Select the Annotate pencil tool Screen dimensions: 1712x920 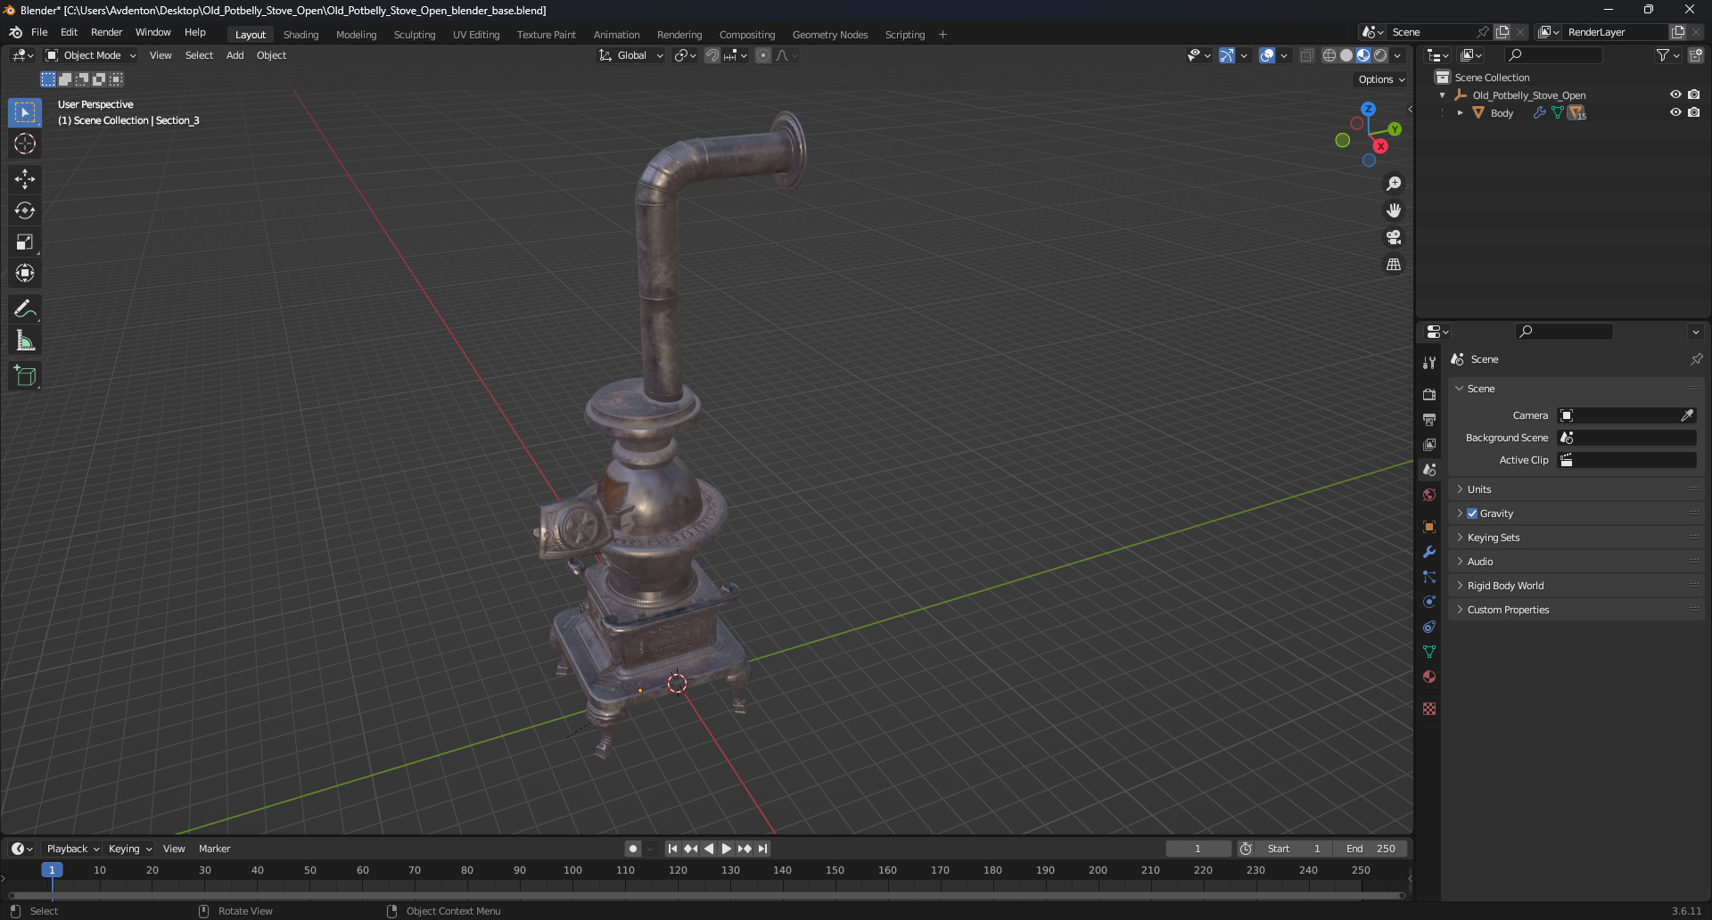25,309
